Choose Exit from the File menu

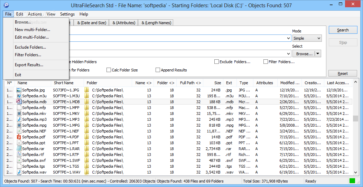[18, 75]
